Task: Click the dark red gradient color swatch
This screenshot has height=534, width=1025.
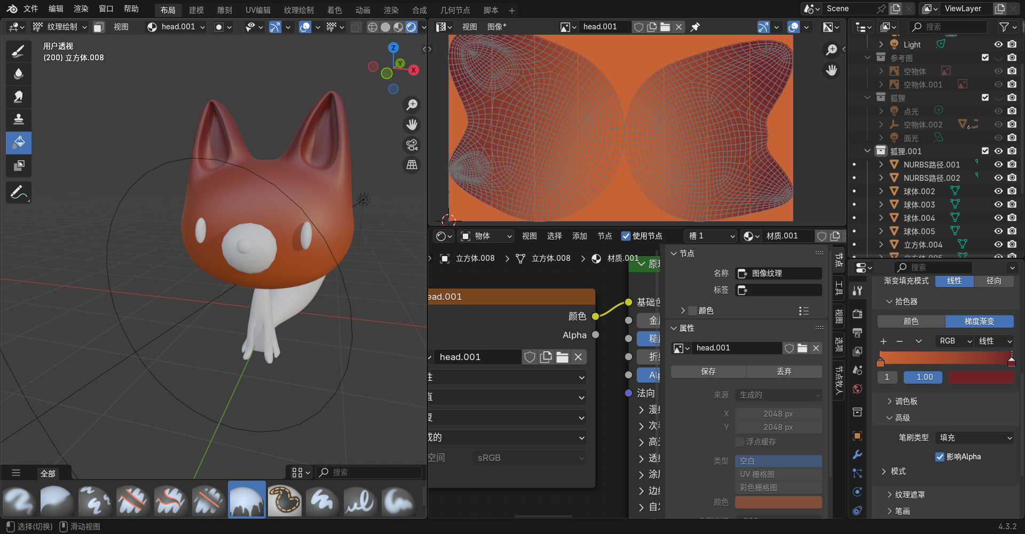Action: coord(981,377)
